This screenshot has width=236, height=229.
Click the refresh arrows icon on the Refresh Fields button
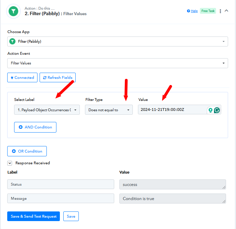pos(45,78)
